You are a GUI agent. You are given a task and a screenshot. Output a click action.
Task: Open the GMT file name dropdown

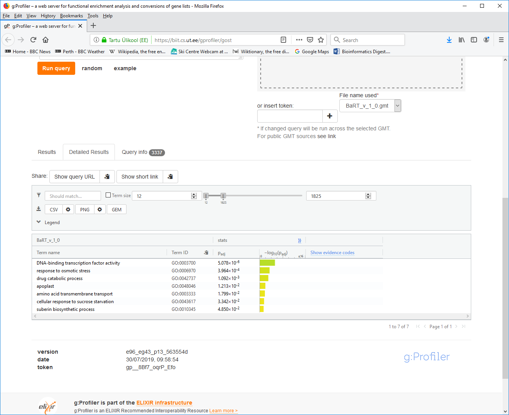398,106
